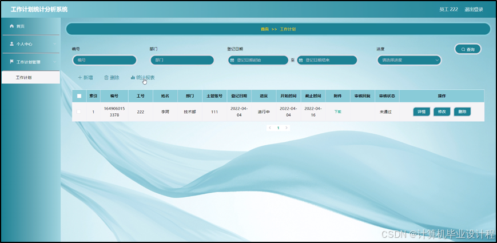
Task: Select 工作计划 sidebar submenu item
Action: click(30, 77)
